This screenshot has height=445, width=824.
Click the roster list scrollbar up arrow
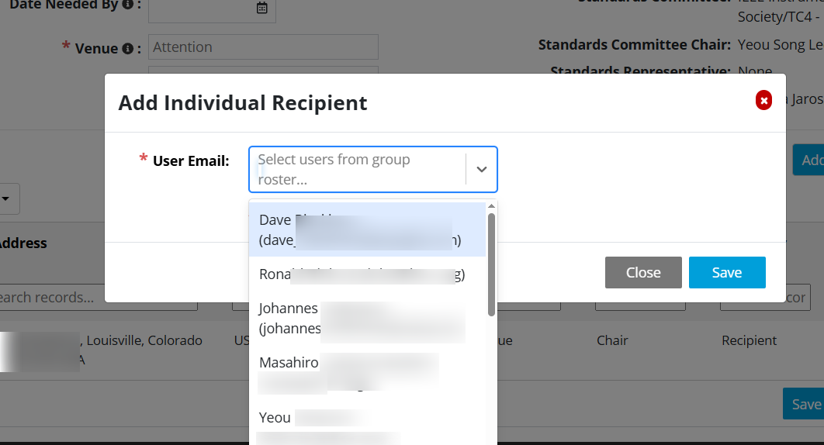click(x=491, y=206)
